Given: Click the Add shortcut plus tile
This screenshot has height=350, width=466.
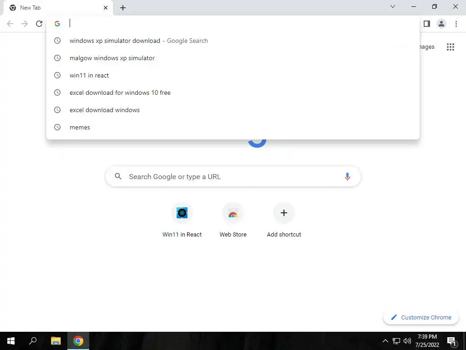Looking at the screenshot, I should click(x=284, y=220).
